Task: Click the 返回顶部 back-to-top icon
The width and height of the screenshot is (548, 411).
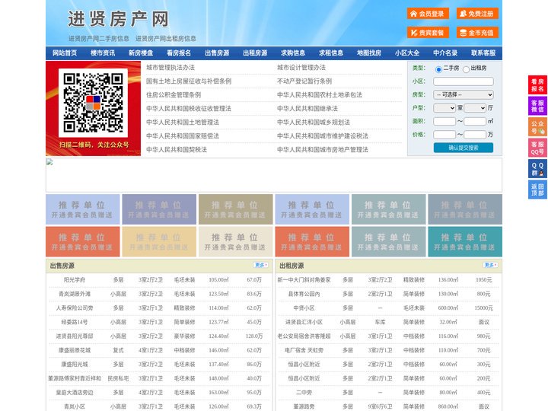Action: [537, 190]
